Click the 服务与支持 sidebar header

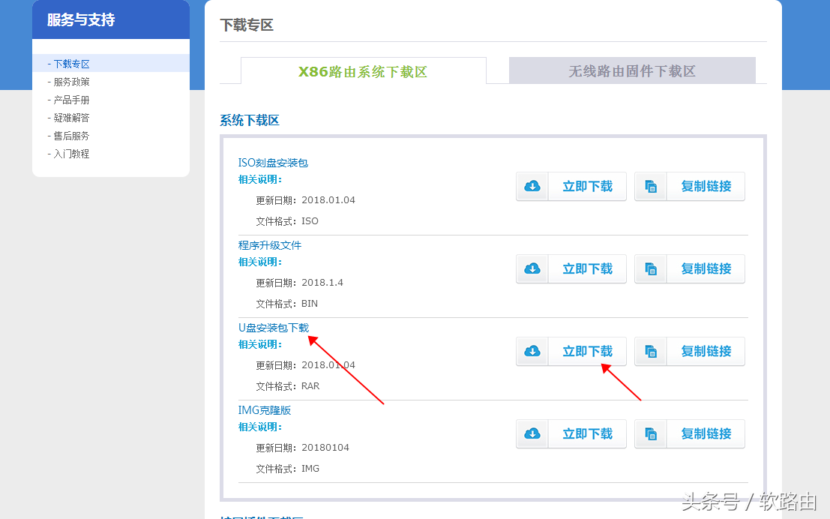click(81, 20)
